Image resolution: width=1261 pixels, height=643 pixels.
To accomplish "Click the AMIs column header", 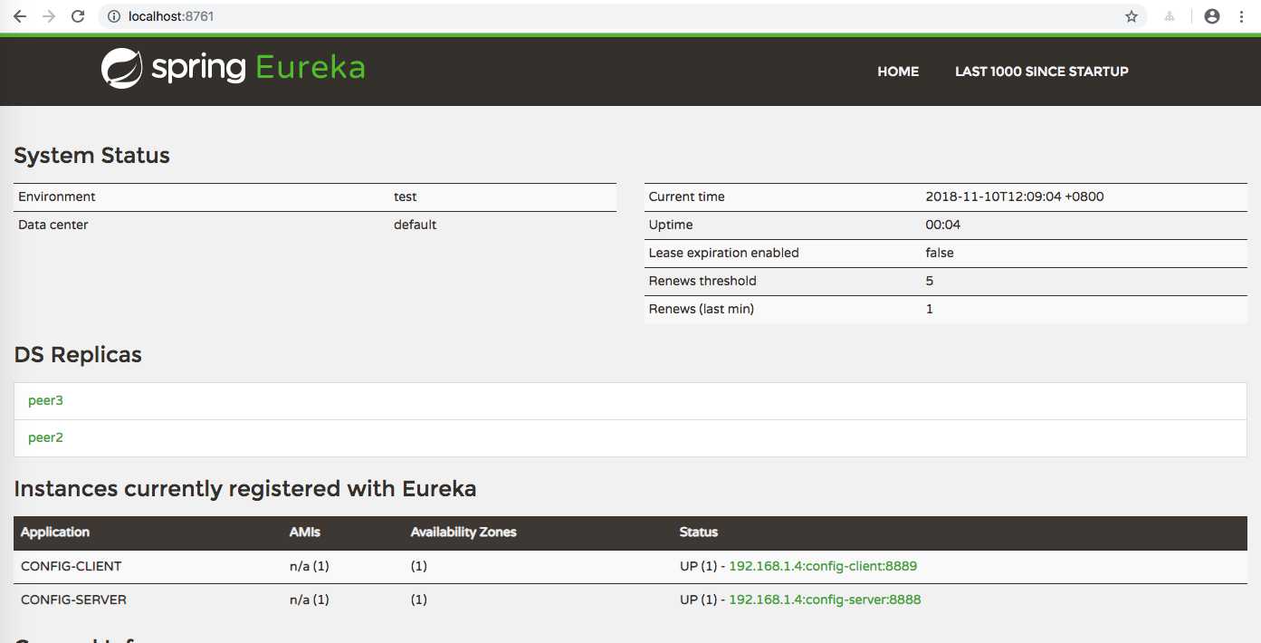I will (x=305, y=532).
